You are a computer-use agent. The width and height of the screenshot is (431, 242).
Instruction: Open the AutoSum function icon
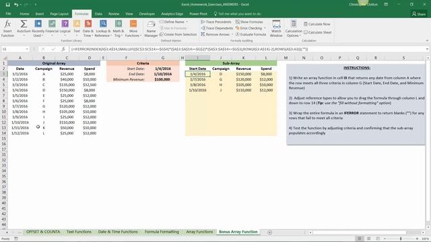point(24,24)
